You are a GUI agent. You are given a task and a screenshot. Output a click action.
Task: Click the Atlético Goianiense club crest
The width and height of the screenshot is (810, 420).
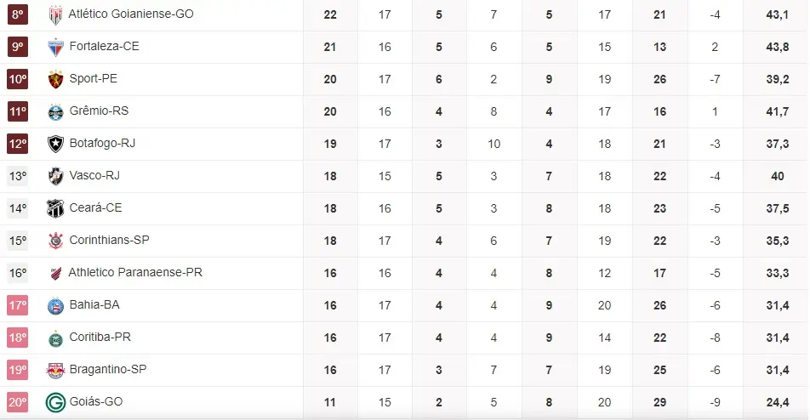pos(55,14)
